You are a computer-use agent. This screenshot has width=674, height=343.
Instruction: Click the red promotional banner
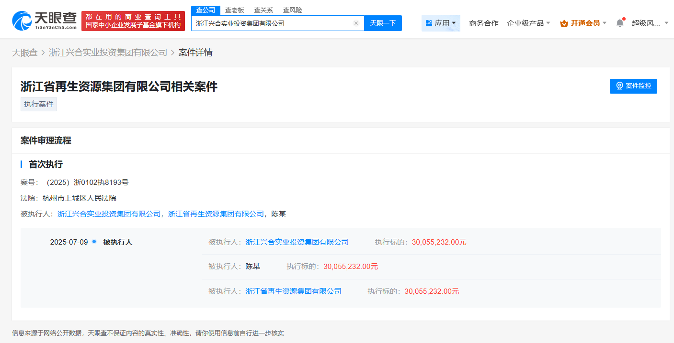pyautogui.click(x=133, y=21)
